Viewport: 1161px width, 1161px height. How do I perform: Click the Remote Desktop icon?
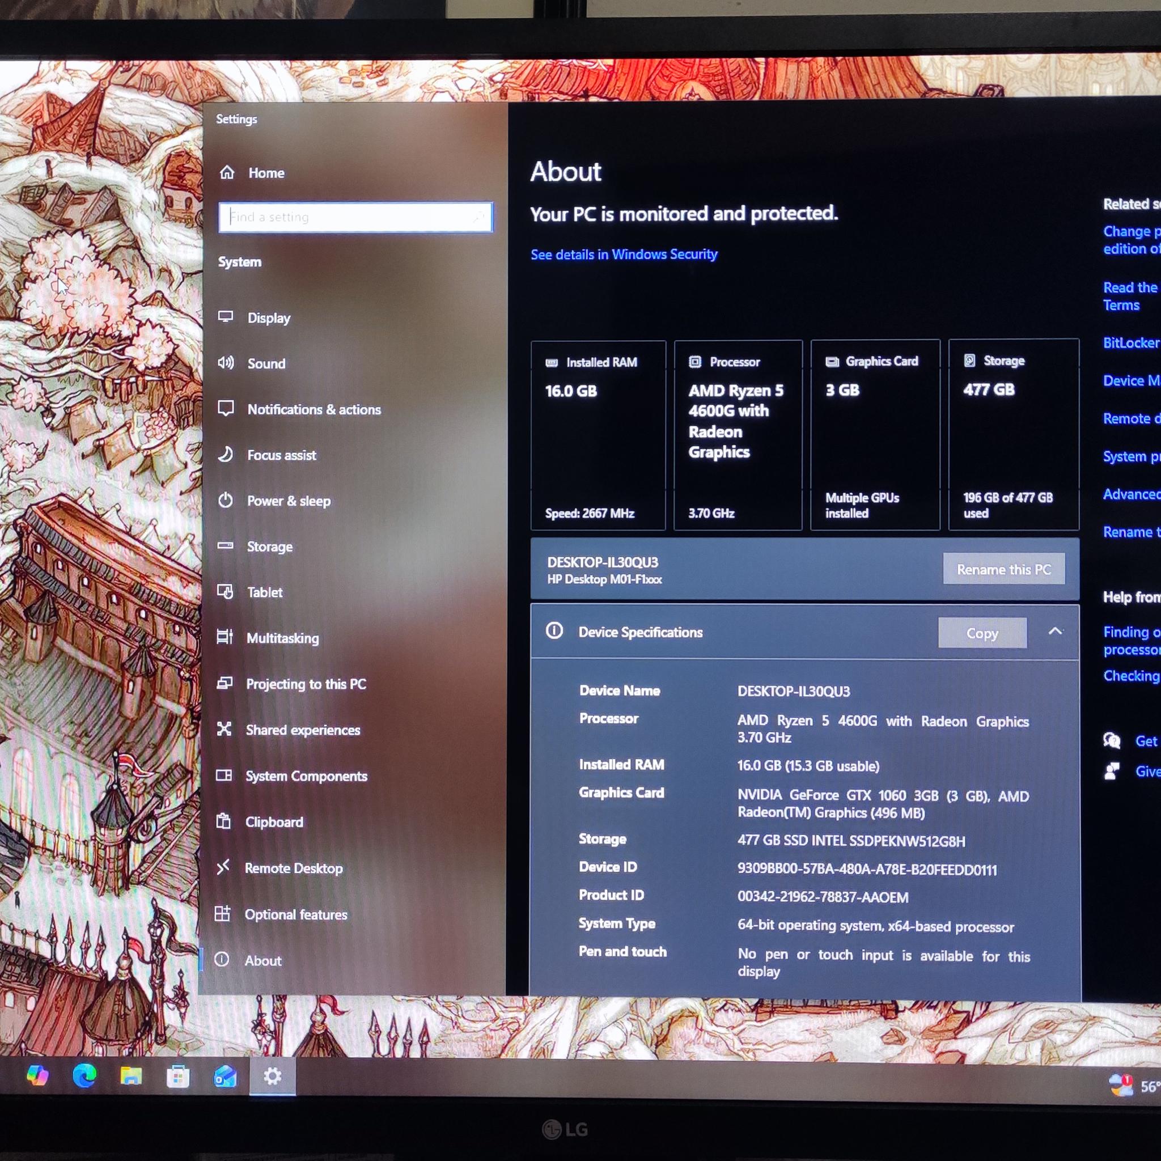click(x=223, y=867)
